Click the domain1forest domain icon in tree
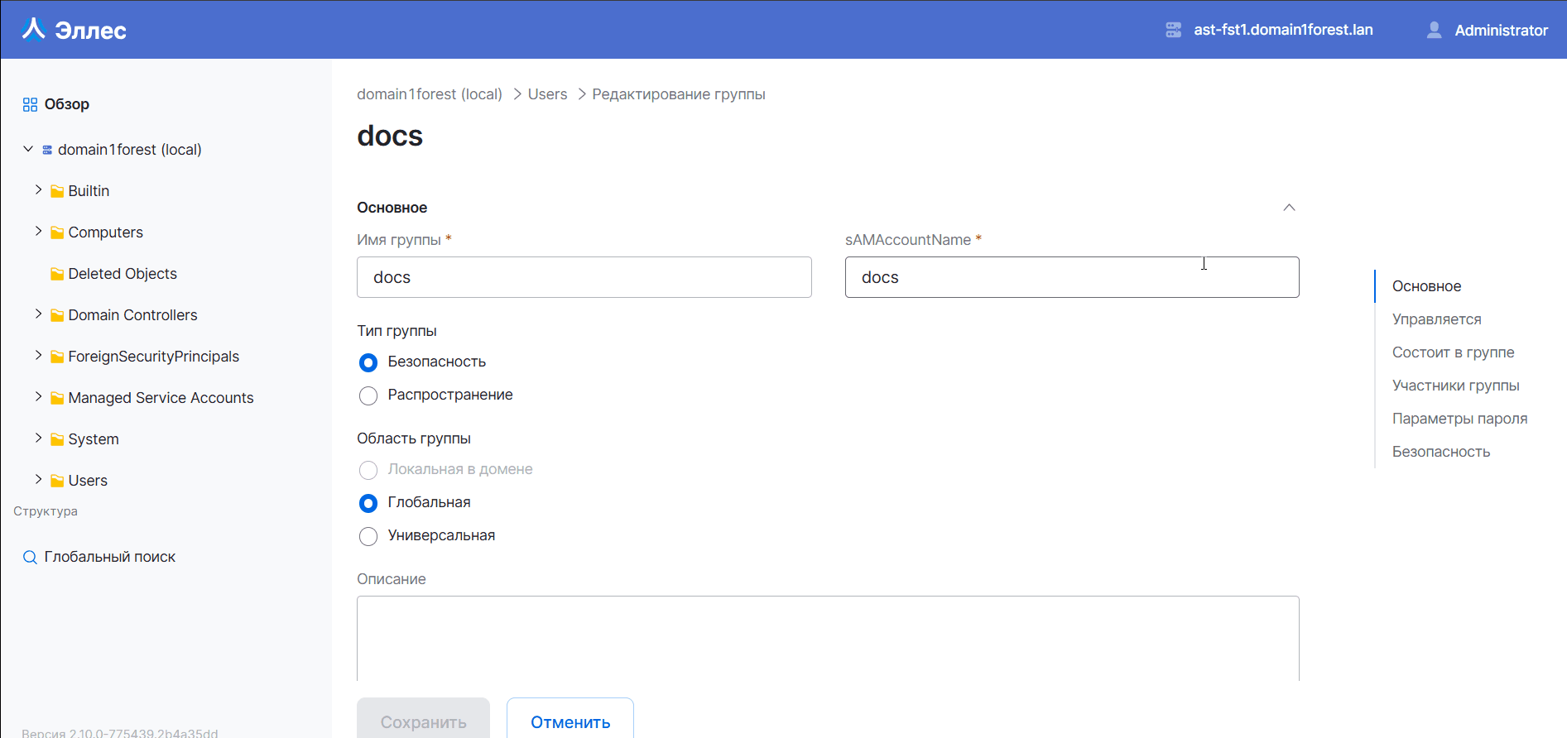Viewport: 1567px width, 738px height. click(x=47, y=150)
